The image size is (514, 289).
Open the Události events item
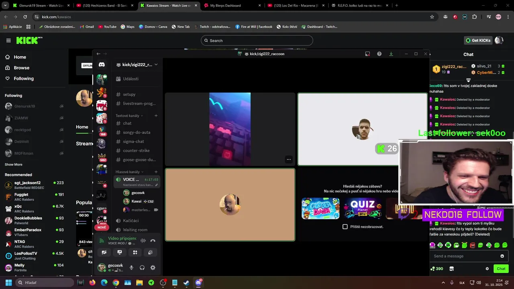[x=137, y=79]
